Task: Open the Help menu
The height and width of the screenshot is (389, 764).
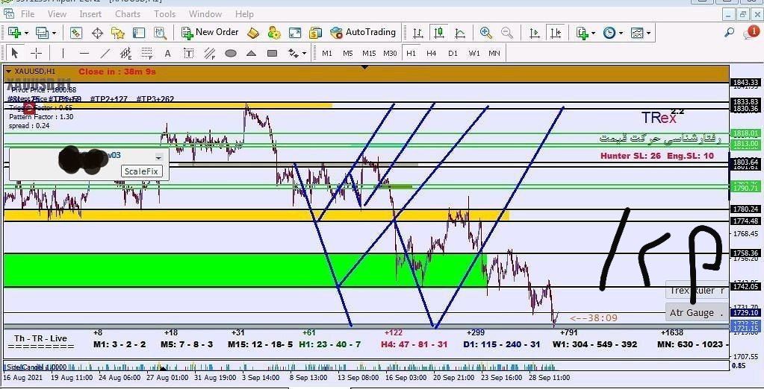Action: coord(244,13)
